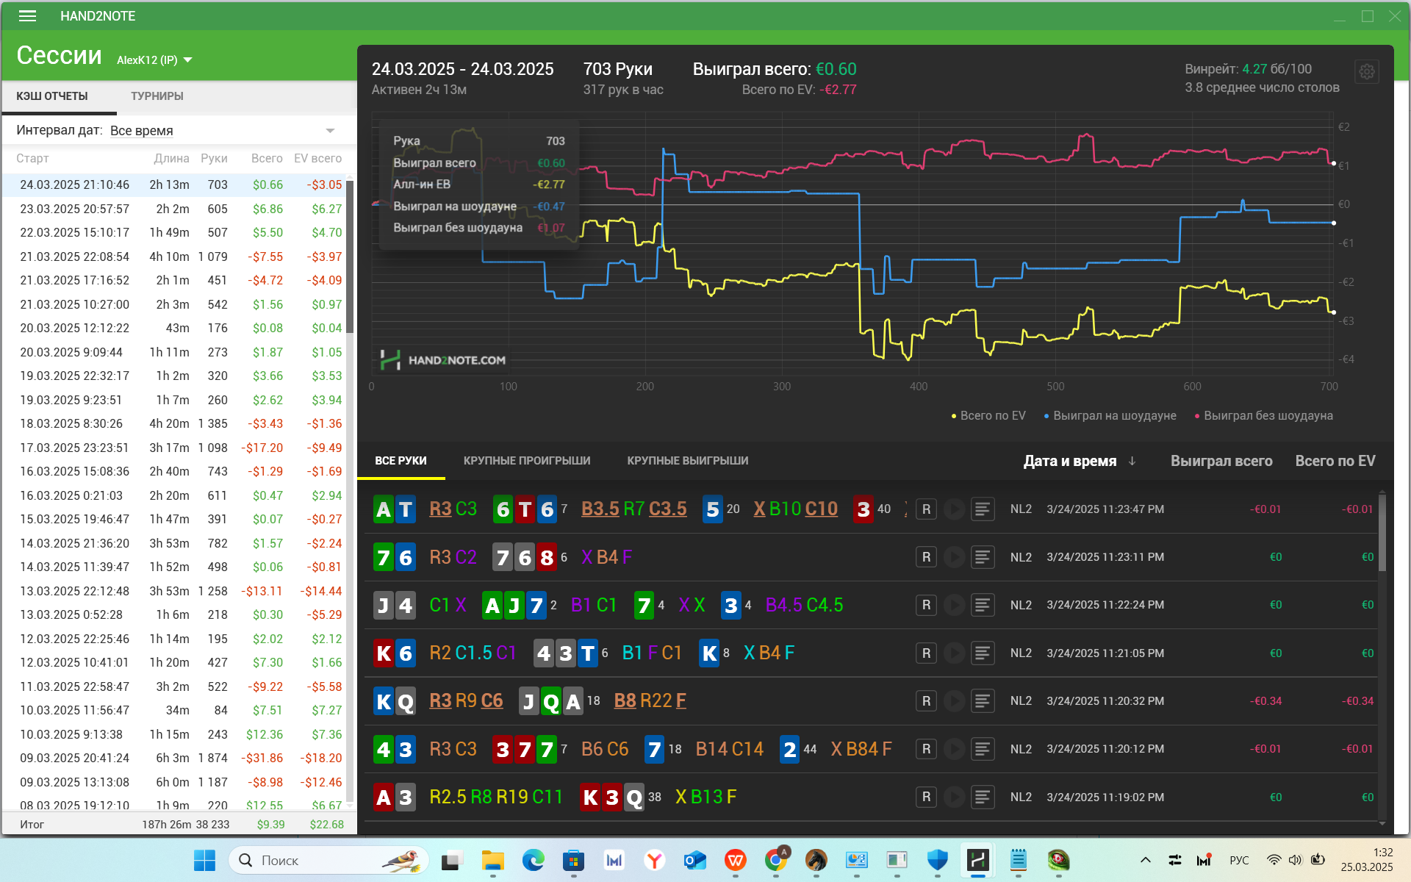Play the 11:21:05 PM hand
1411x882 pixels.
tap(954, 653)
